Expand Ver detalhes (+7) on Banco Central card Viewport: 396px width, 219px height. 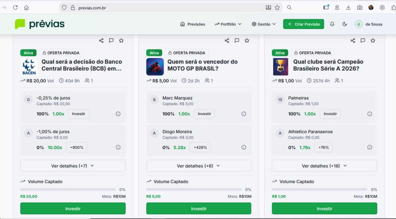pos(73,166)
